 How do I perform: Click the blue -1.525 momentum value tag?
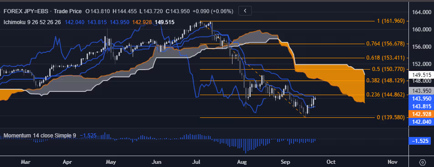421,141
